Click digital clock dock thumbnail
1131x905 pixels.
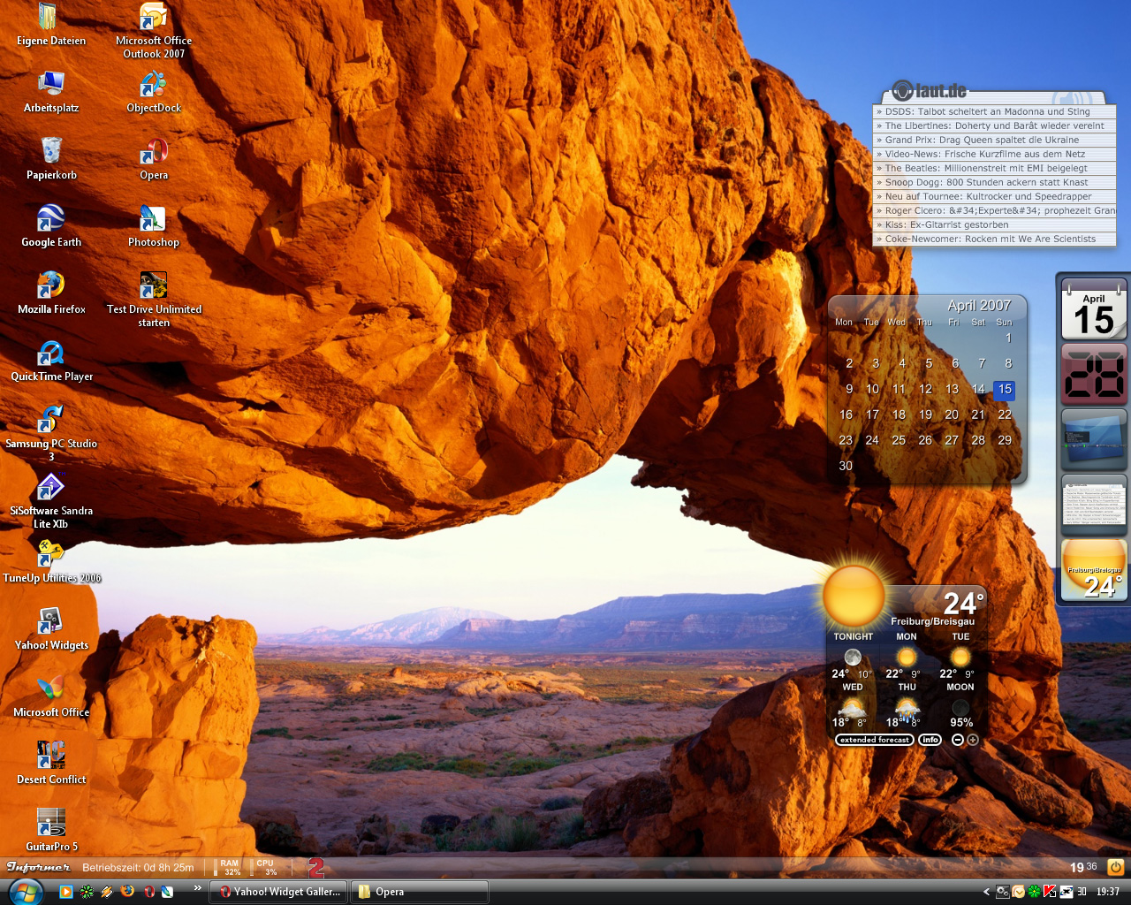coord(1094,375)
